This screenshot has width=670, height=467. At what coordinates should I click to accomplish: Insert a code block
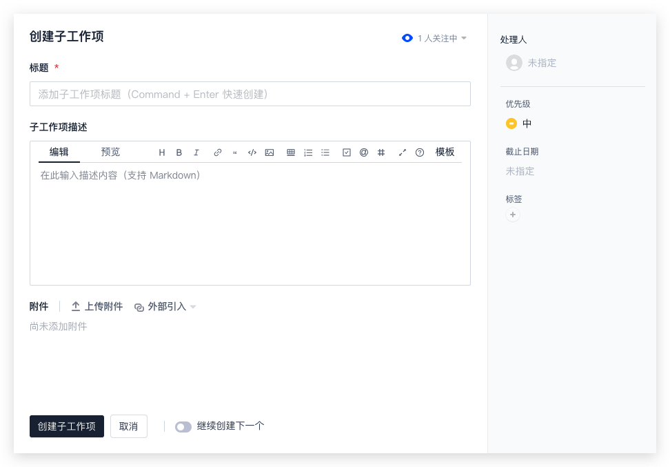click(x=252, y=152)
